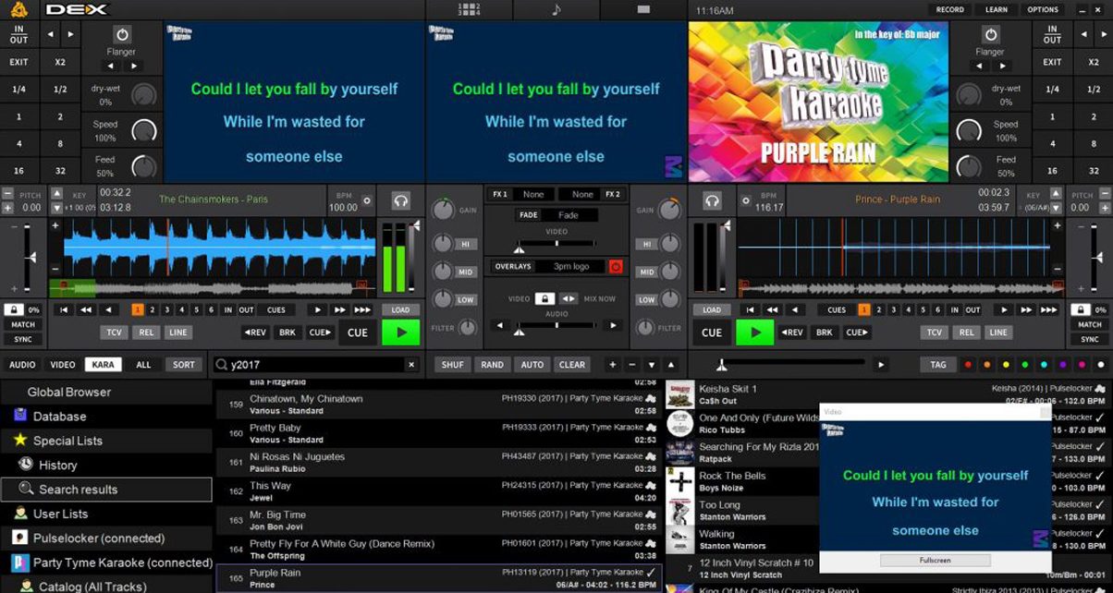Select Party Tyme Karaoke in browser sidebar
The height and width of the screenshot is (593, 1113).
(x=122, y=563)
